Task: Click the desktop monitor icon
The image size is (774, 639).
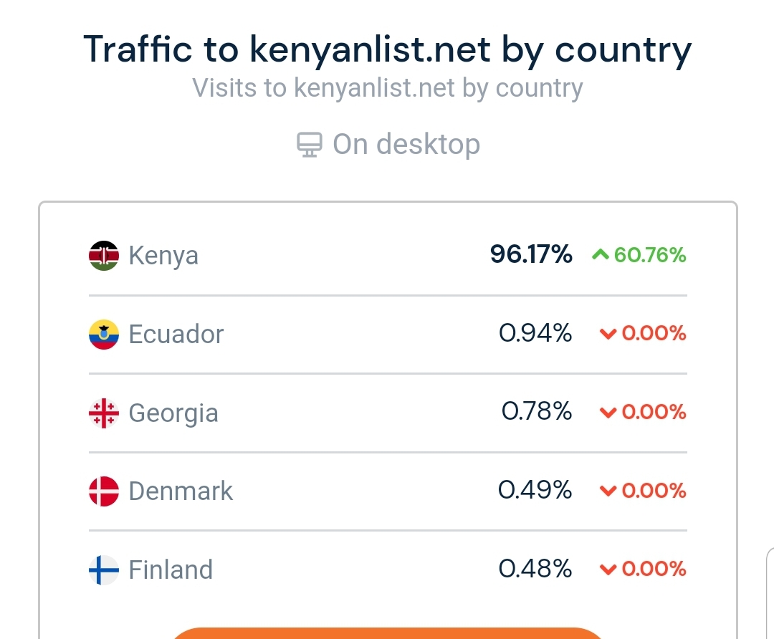Action: (309, 145)
